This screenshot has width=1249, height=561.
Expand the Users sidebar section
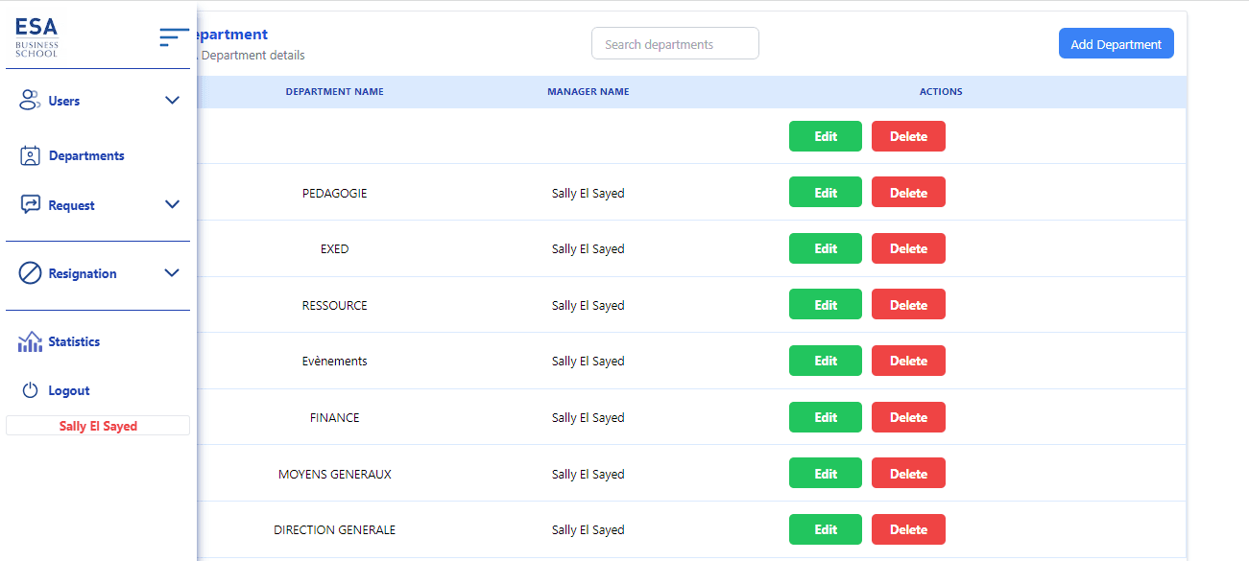pyautogui.click(x=172, y=100)
